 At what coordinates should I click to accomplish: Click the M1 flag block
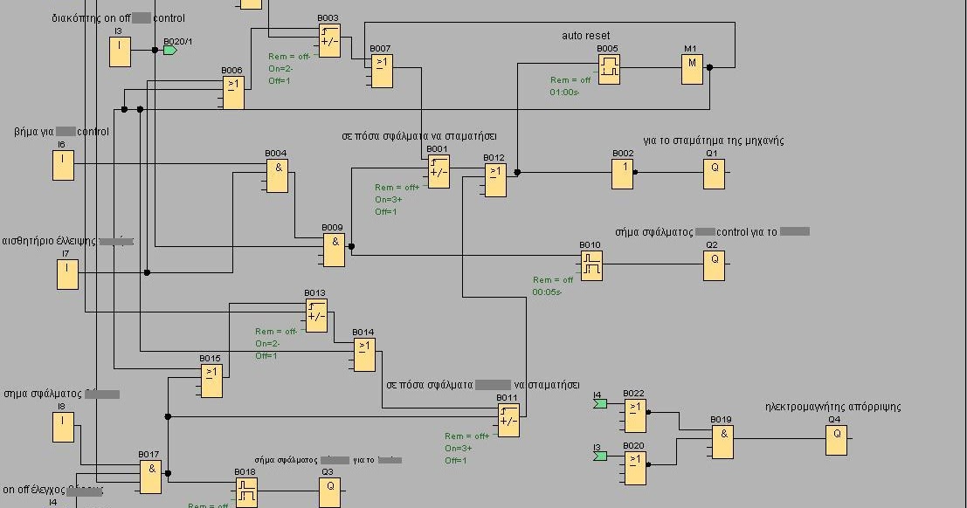pyautogui.click(x=691, y=67)
